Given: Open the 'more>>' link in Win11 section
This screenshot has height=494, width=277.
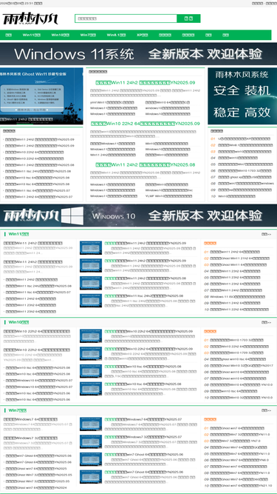Looking at the screenshot, I should click(x=267, y=234).
